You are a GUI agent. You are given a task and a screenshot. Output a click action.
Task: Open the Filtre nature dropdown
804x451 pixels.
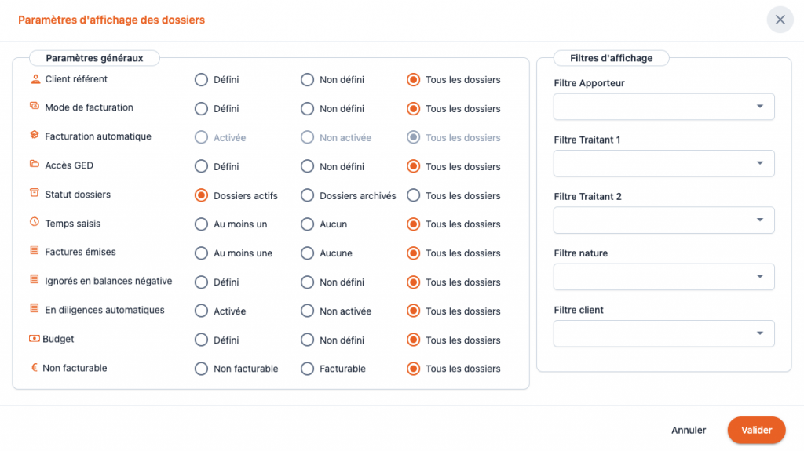663,277
